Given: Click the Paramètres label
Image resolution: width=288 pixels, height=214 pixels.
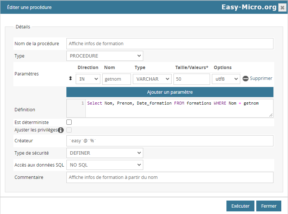Looking at the screenshot, I should click(x=26, y=74).
